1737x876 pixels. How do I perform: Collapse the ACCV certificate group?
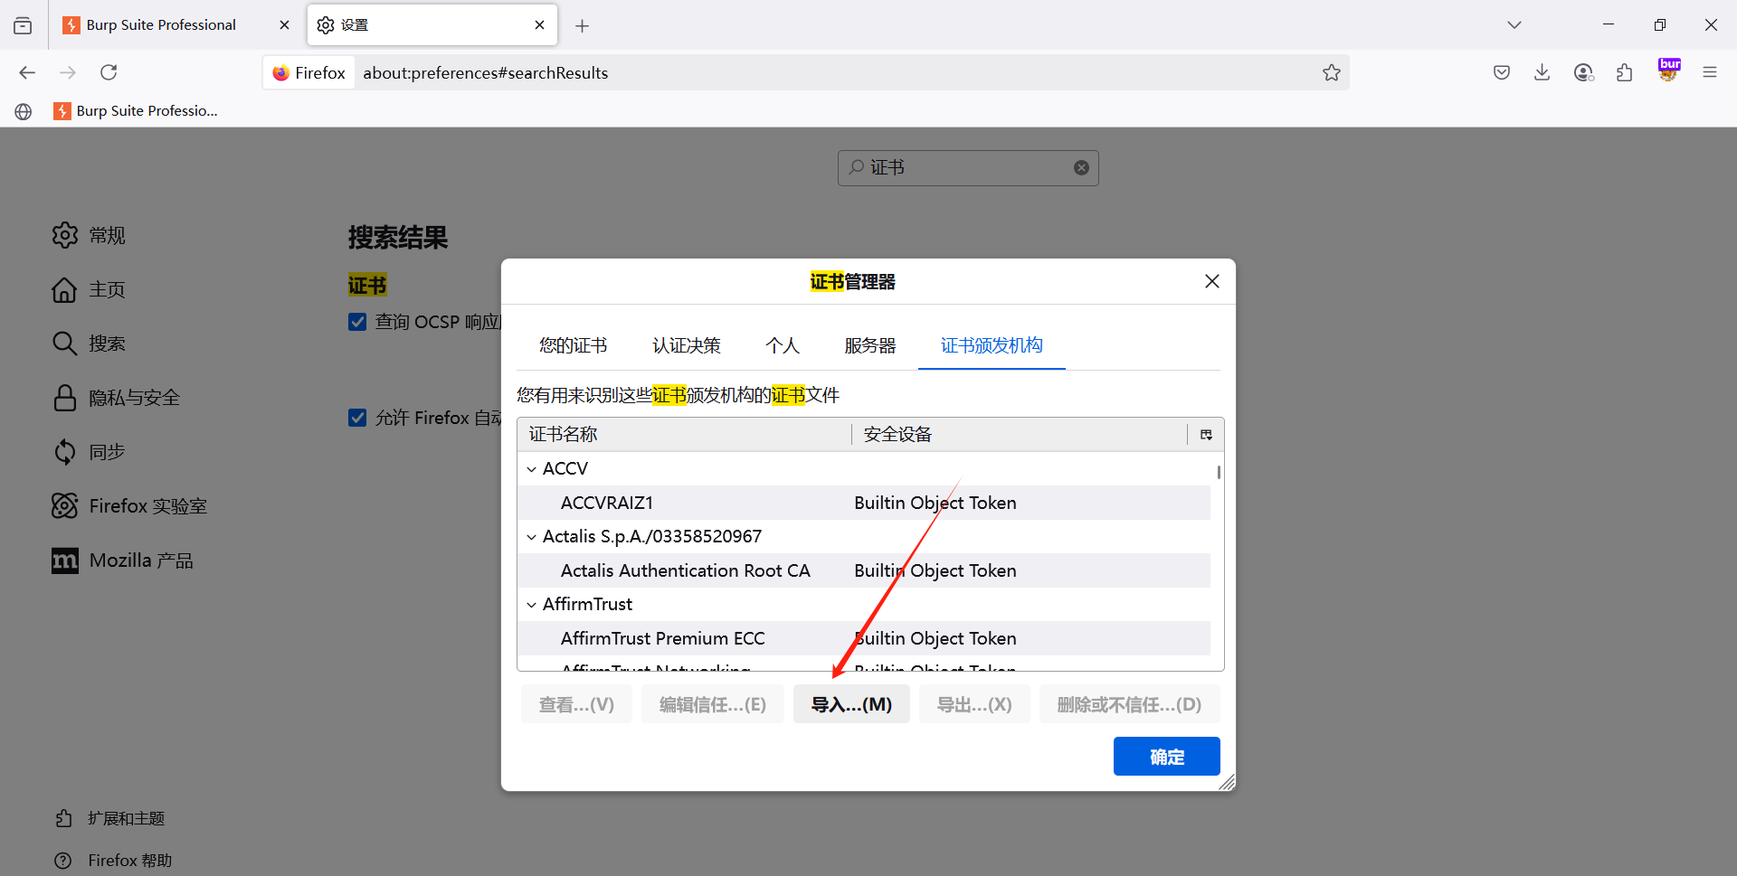tap(531, 469)
